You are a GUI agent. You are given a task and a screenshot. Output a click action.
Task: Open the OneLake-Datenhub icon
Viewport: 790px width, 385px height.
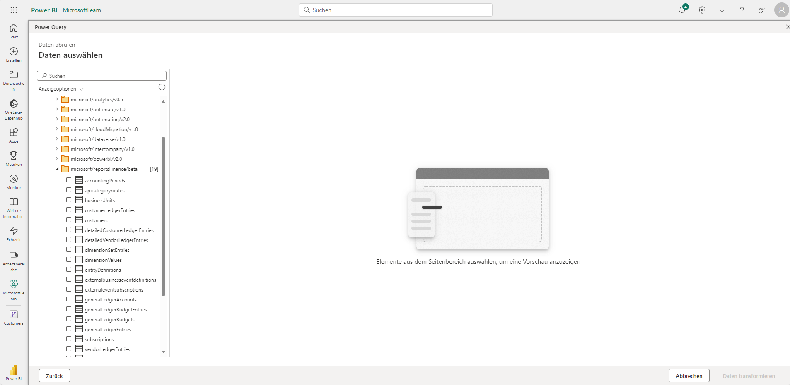[x=14, y=103]
